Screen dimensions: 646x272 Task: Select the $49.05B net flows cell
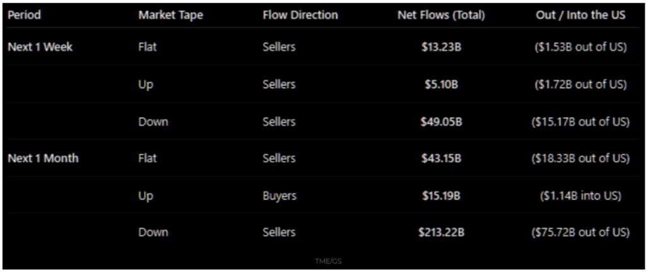[442, 122]
